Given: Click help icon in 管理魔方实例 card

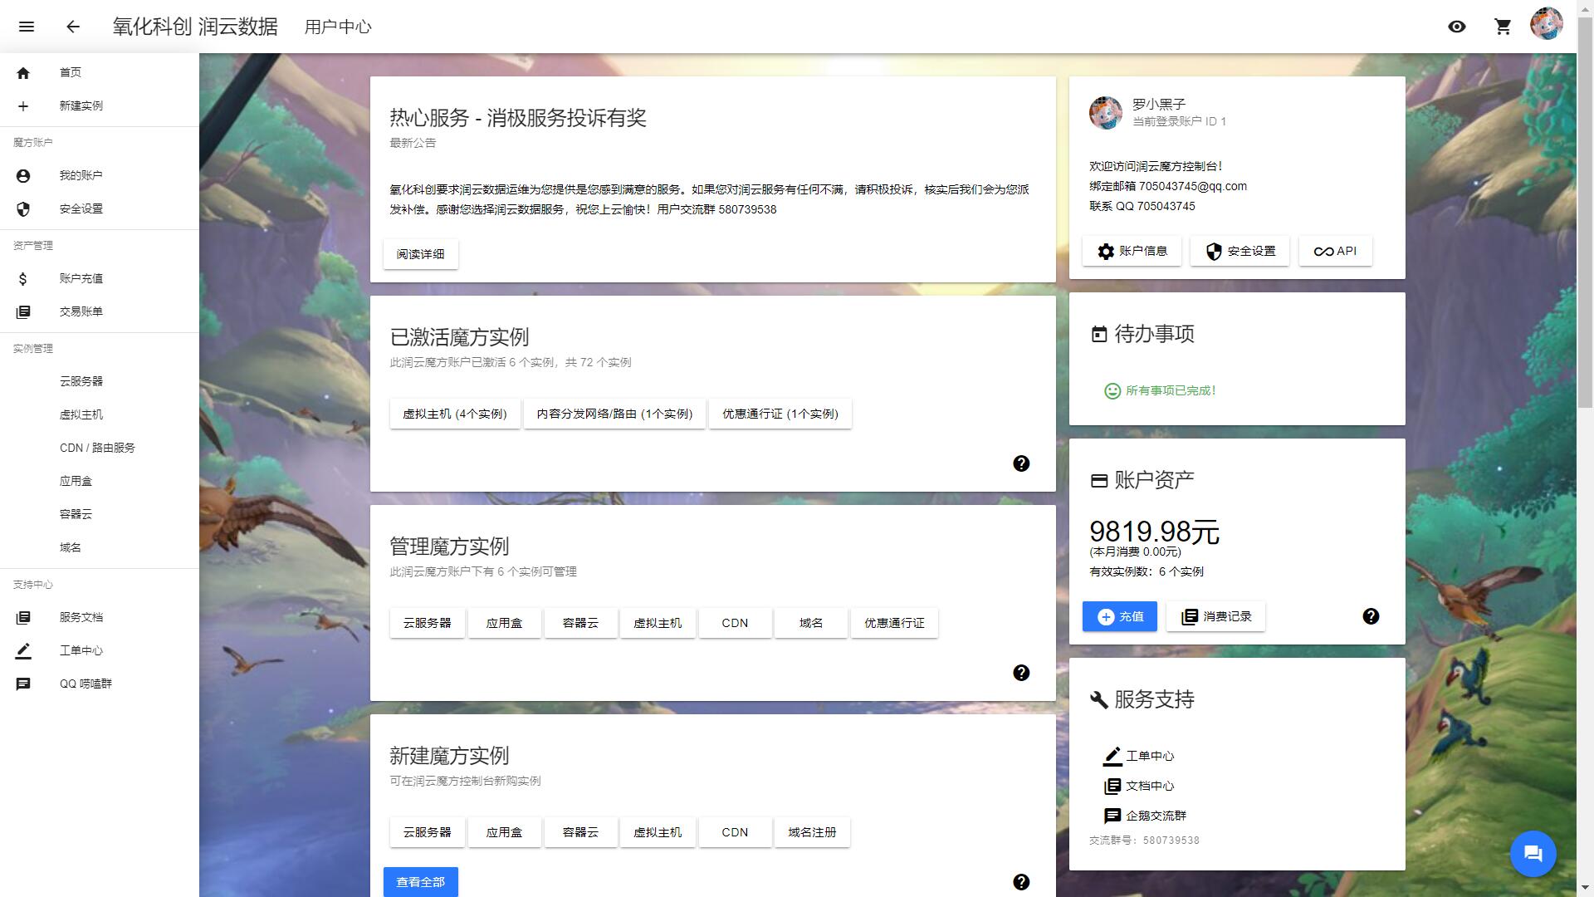Looking at the screenshot, I should (1021, 673).
